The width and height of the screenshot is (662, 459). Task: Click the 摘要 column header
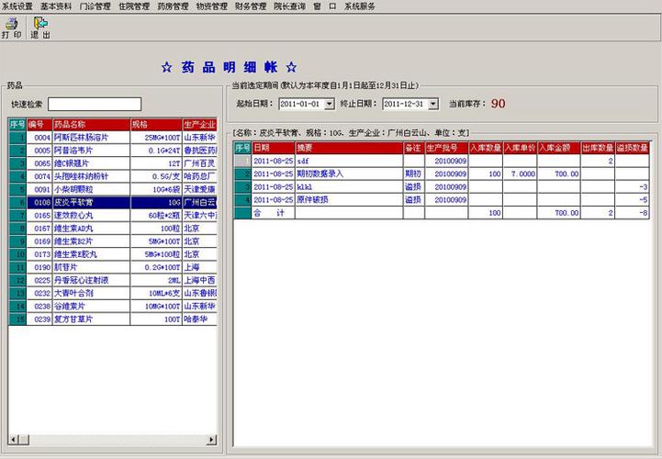(x=349, y=148)
